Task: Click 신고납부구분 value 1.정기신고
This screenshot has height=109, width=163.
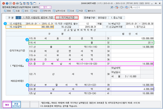Action: click(x=140, y=27)
